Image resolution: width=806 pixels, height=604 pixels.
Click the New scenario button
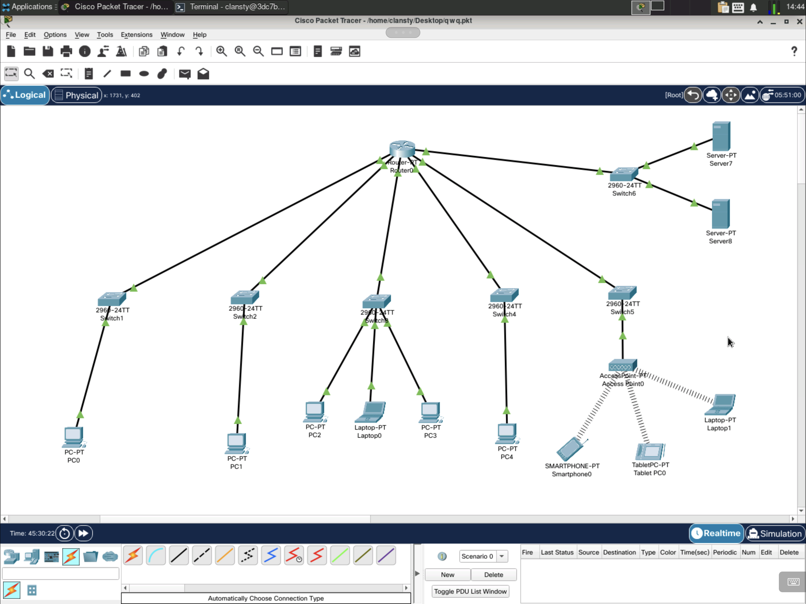(x=447, y=575)
